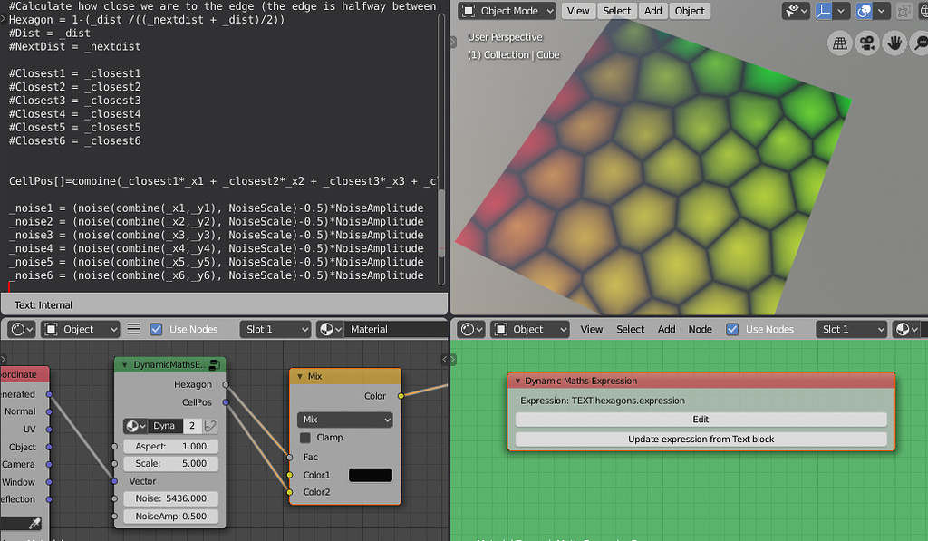This screenshot has height=541, width=928.
Task: Open the Add menu in right node editor
Action: (x=666, y=329)
